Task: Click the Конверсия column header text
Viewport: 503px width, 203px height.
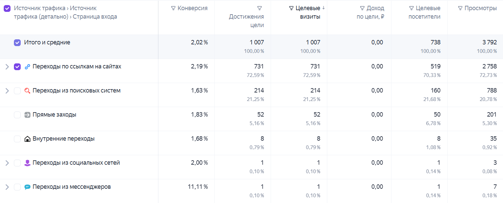Action: point(193,8)
